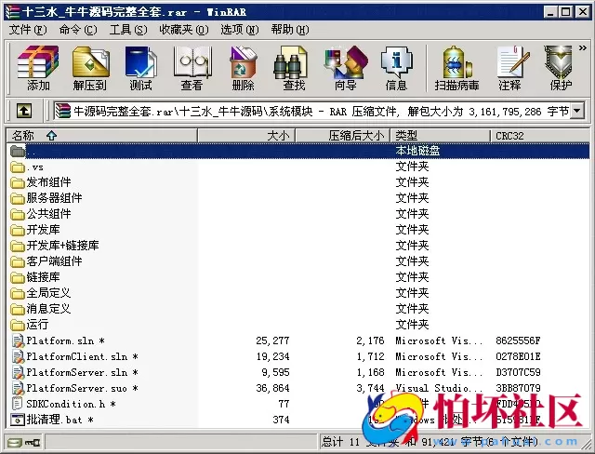This screenshot has width=595, height=454.
Task: Sort by the 大小 column header
Action: pos(246,136)
